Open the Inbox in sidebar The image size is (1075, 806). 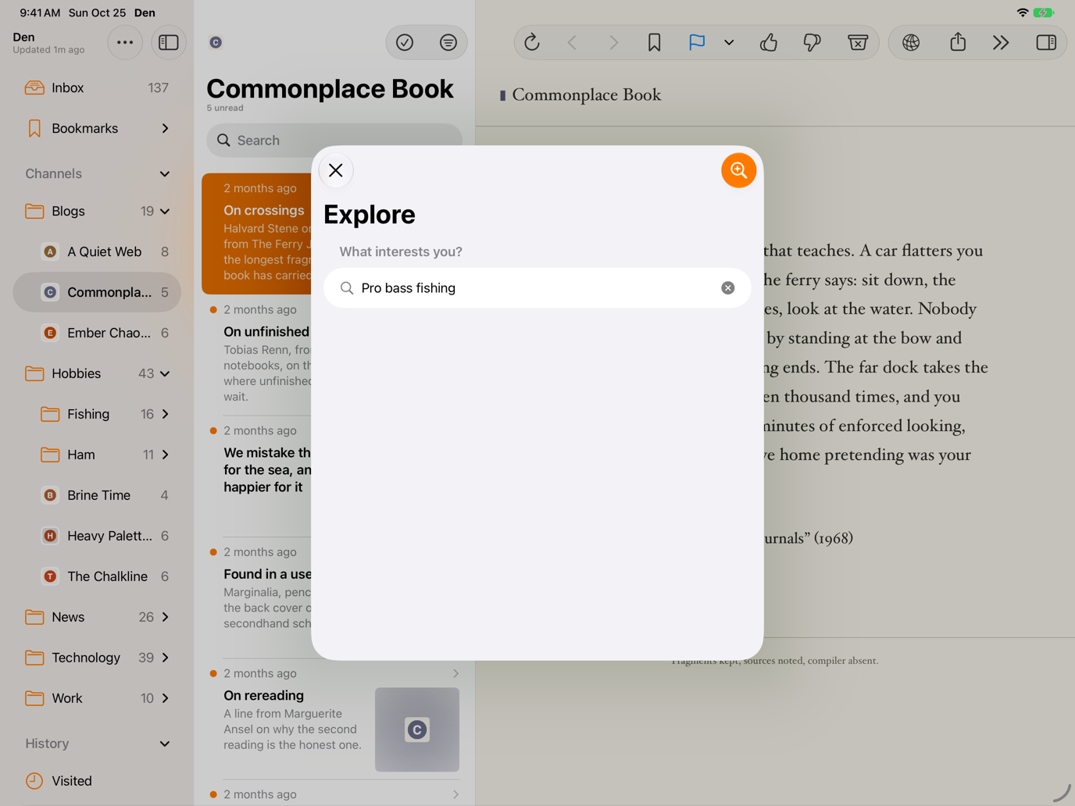tap(97, 87)
